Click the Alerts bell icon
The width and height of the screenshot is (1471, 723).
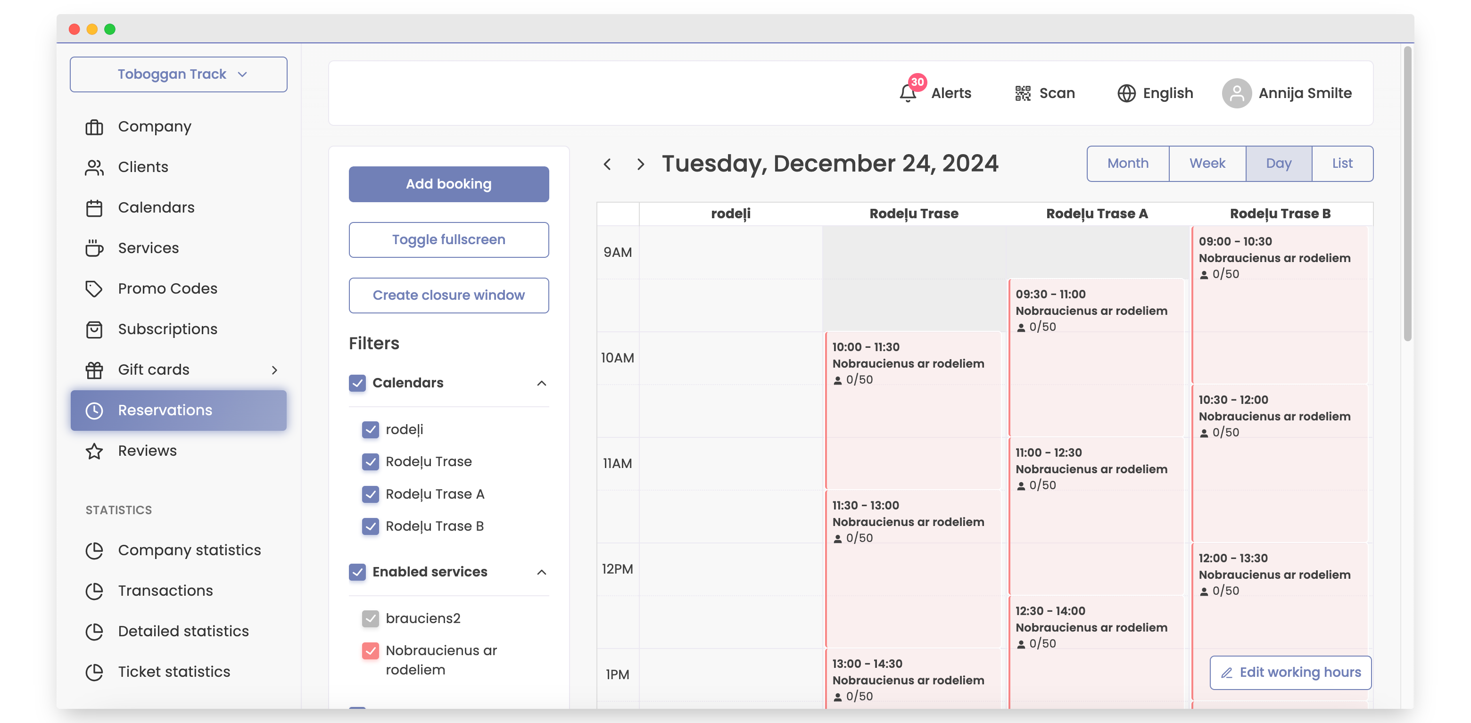point(908,93)
